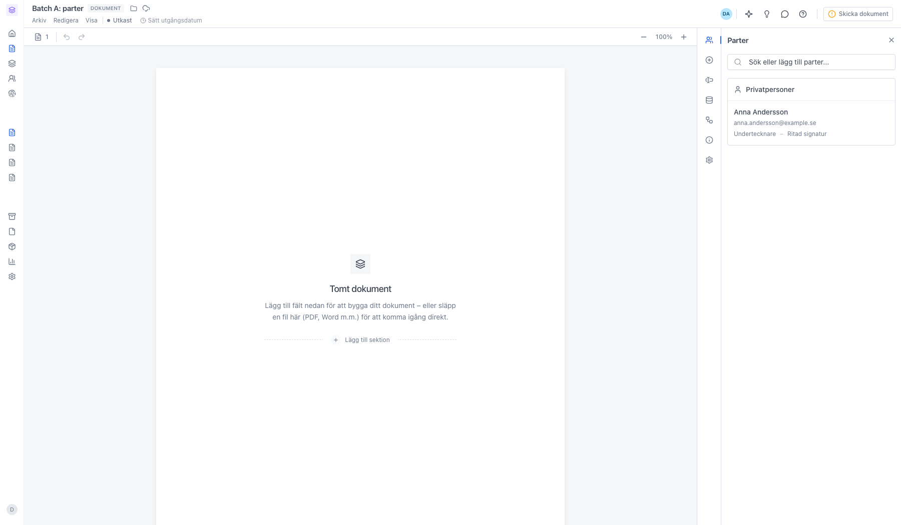Click the DOKUMENT type badge
Screen dimensions: 901x525
click(x=106, y=8)
